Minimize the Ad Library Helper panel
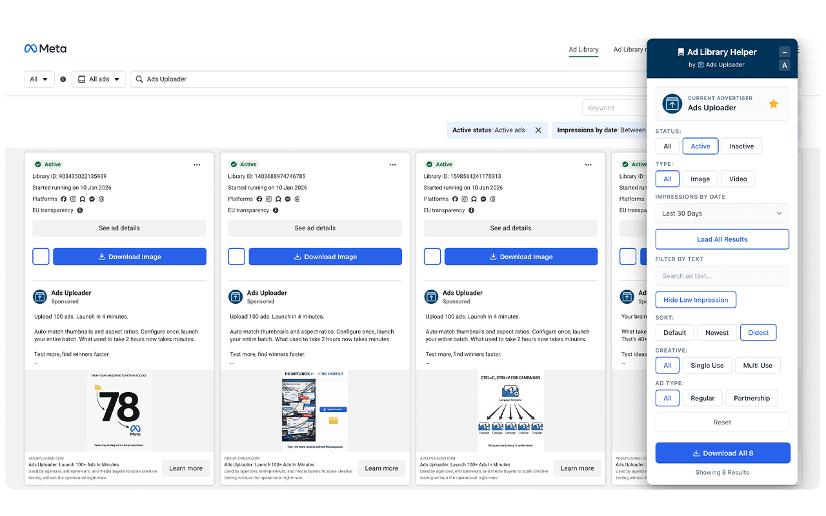 click(x=785, y=52)
